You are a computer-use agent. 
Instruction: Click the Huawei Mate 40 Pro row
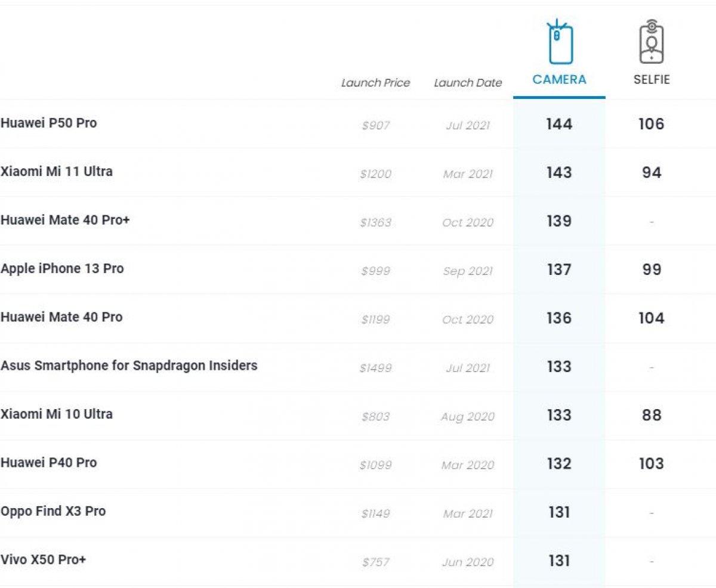click(61, 317)
